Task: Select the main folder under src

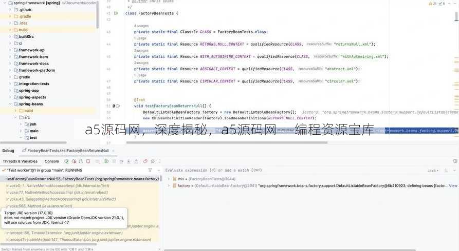Action: pos(34,131)
